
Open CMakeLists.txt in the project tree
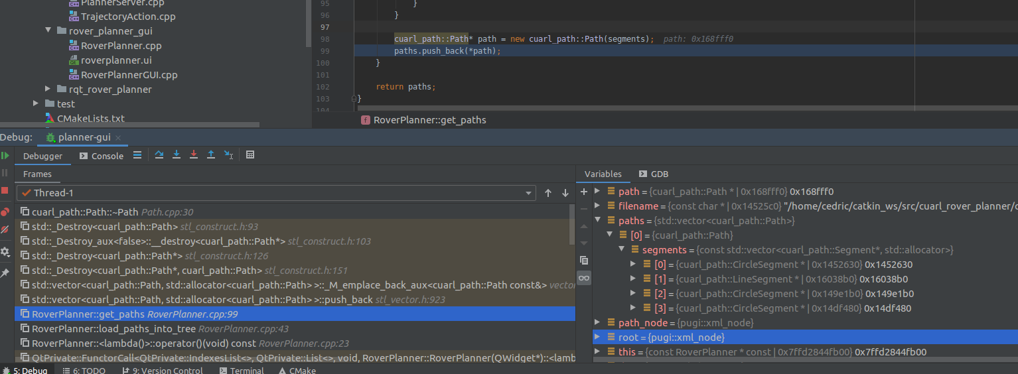coord(85,119)
